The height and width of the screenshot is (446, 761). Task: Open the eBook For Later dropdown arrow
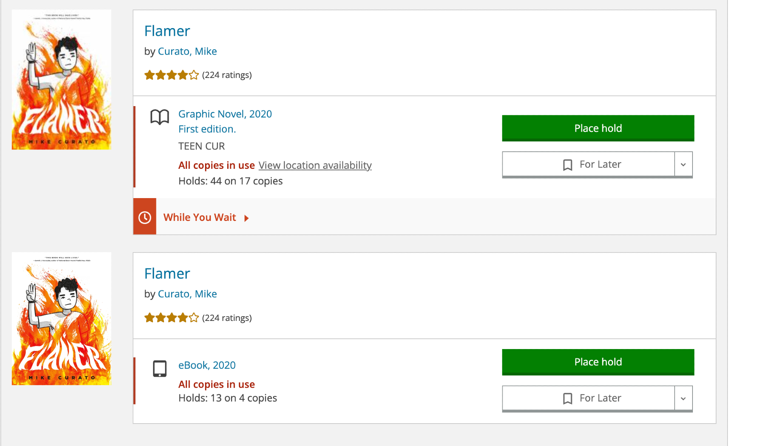pos(683,398)
